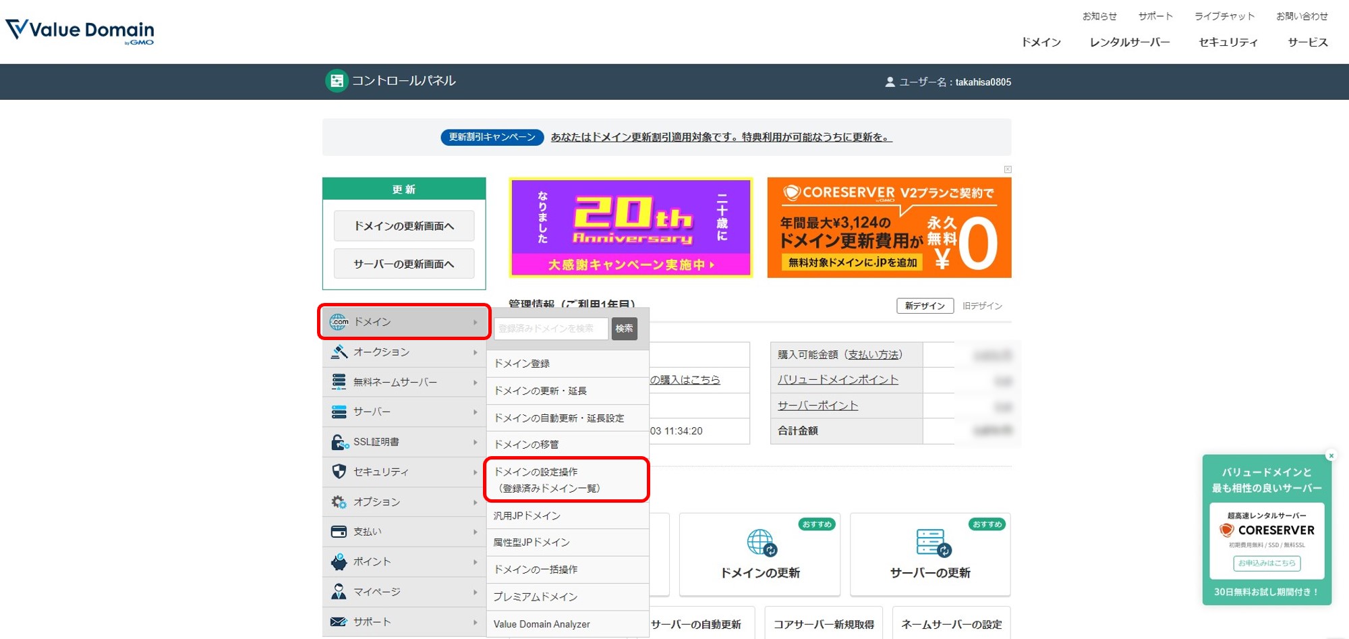Image resolution: width=1349 pixels, height=639 pixels.
Task: Click the 支払い payment card icon
Action: coord(337,531)
